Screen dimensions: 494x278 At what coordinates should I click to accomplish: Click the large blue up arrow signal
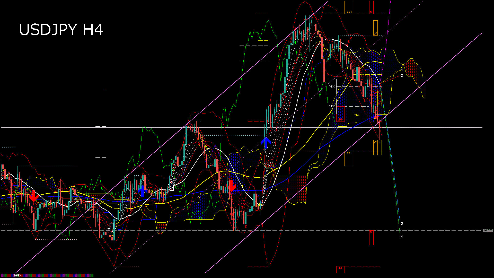point(266,143)
